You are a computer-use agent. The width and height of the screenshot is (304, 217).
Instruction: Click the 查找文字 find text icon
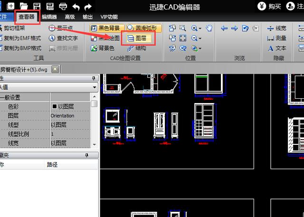[x=52, y=38]
